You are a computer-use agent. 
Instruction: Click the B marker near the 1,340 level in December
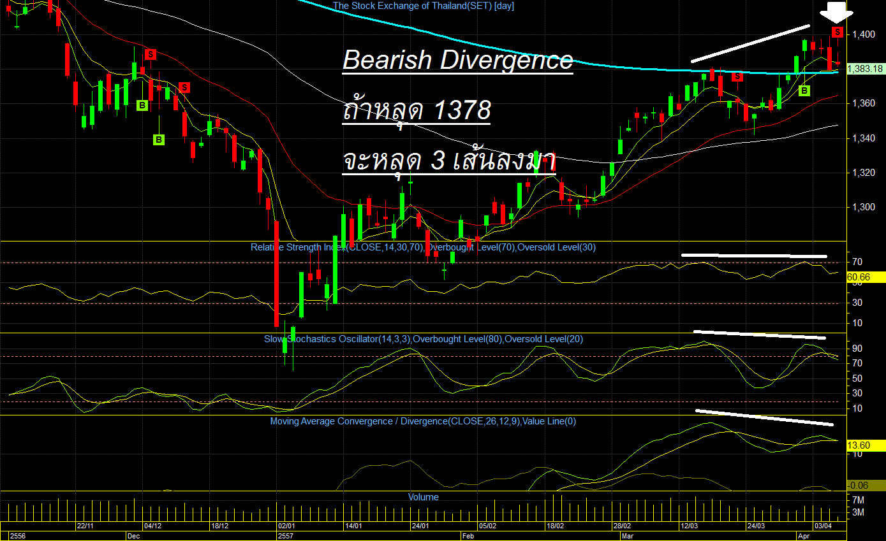[158, 139]
